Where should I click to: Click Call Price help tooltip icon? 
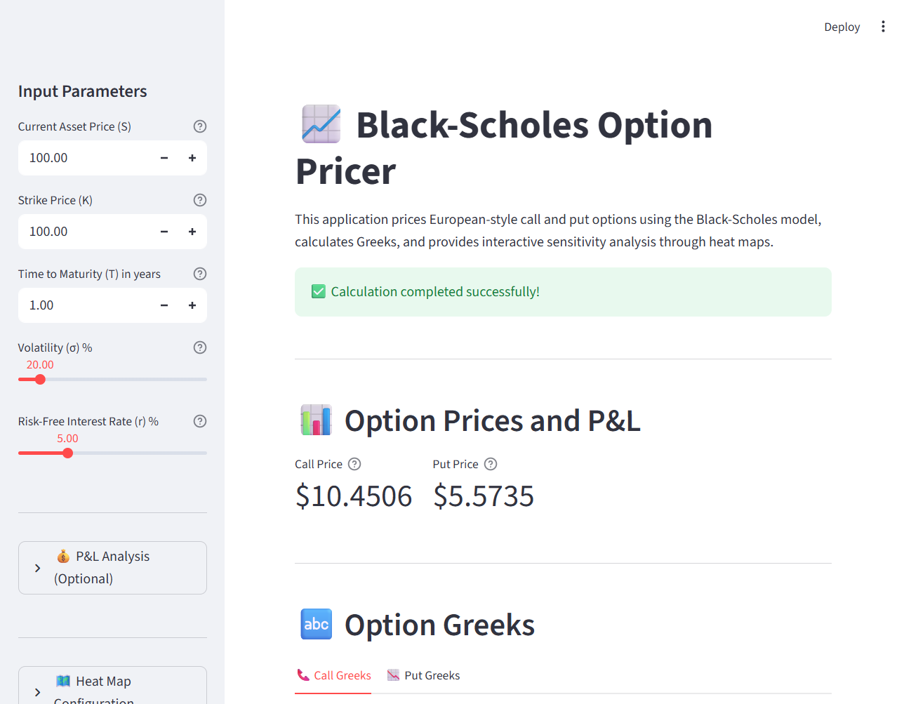(354, 464)
